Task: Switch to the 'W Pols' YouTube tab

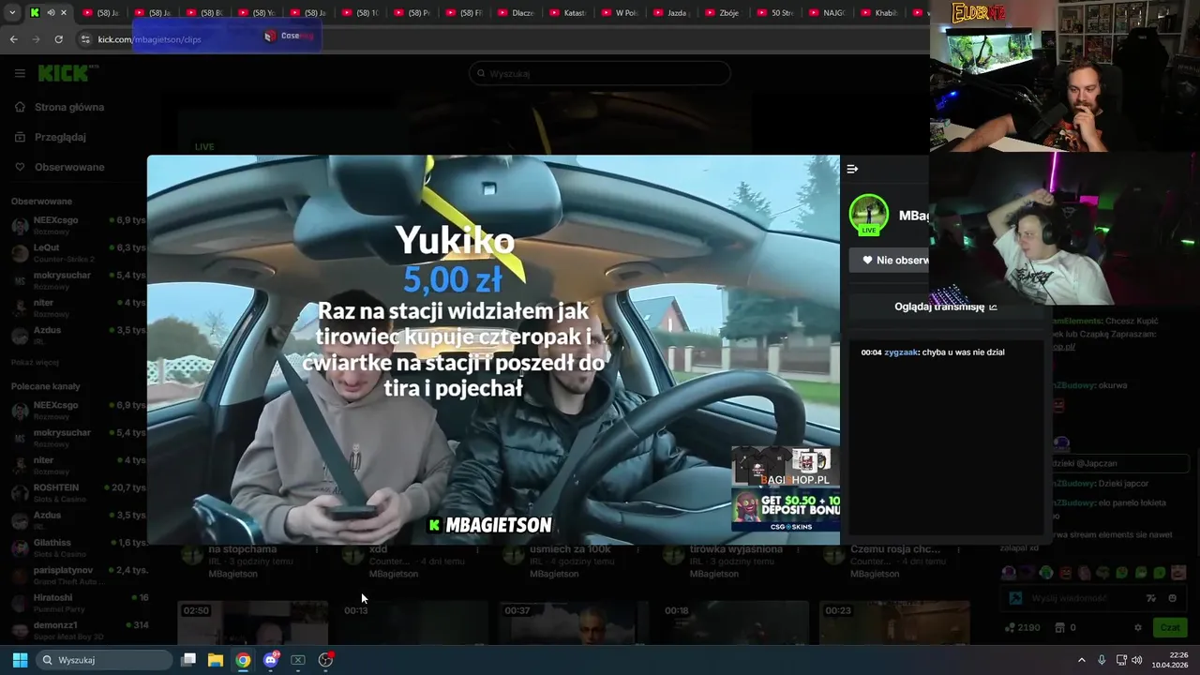Action: [x=619, y=13]
